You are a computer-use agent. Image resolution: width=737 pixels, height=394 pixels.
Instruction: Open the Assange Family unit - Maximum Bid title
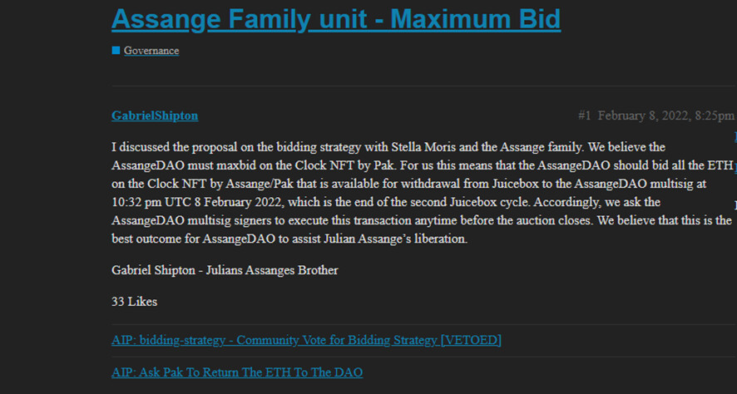coord(335,18)
